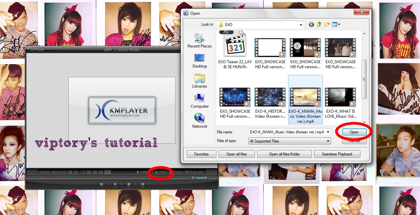Toggle the R button in KMPlayer
The height and width of the screenshot is (215, 420).
(x=106, y=172)
